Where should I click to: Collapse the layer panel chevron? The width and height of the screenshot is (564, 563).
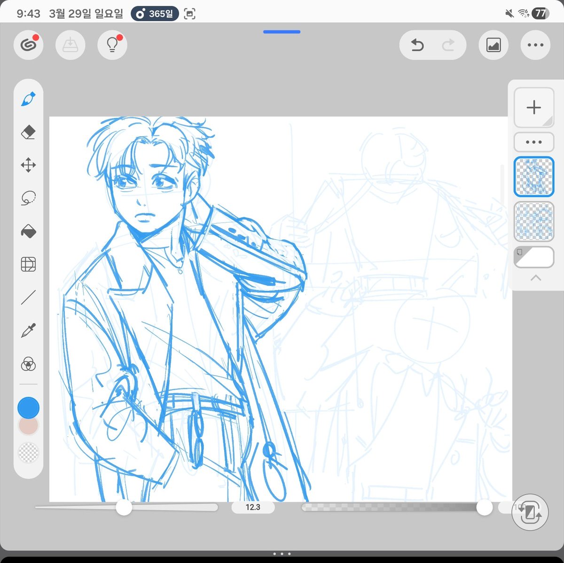tap(535, 278)
